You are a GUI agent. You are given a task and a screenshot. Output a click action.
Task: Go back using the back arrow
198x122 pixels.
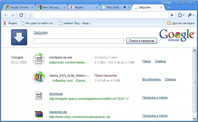pos(6,15)
